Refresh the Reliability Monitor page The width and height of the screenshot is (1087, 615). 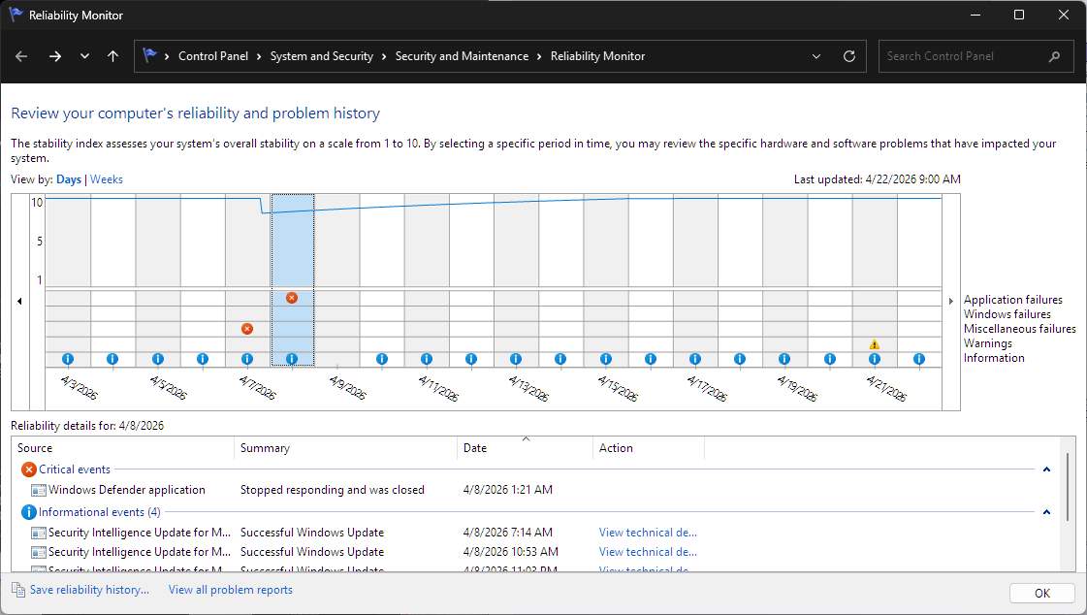[848, 56]
